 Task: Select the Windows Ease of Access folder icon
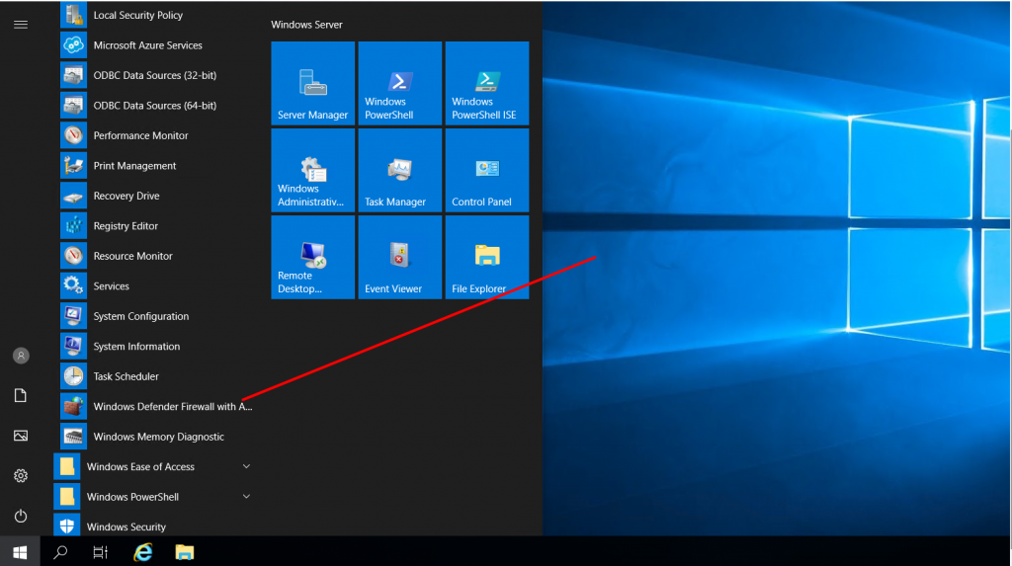click(x=67, y=466)
